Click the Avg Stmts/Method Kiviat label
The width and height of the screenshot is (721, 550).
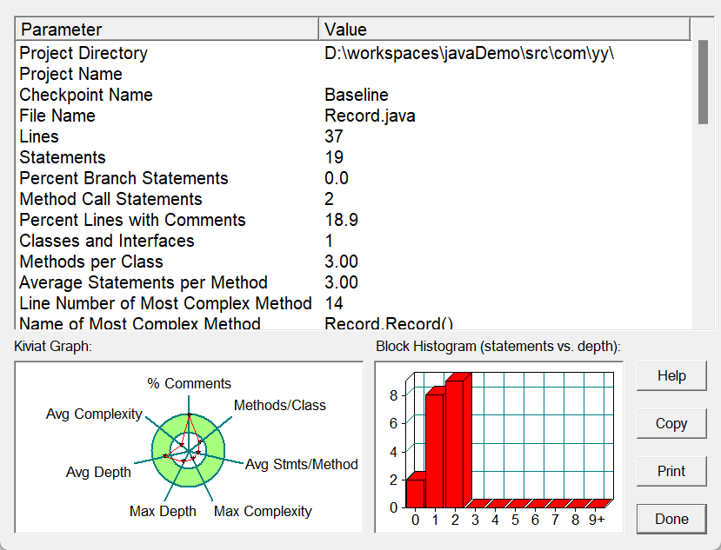[x=301, y=464]
